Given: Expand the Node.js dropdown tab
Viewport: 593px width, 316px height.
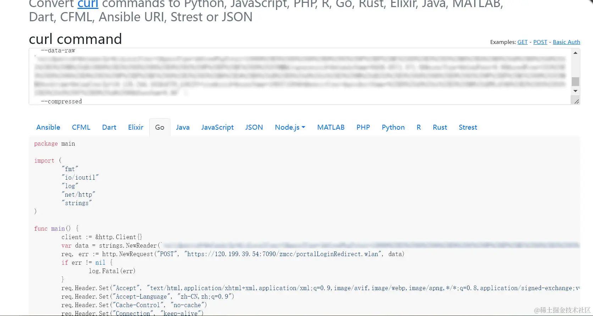Looking at the screenshot, I should point(290,127).
